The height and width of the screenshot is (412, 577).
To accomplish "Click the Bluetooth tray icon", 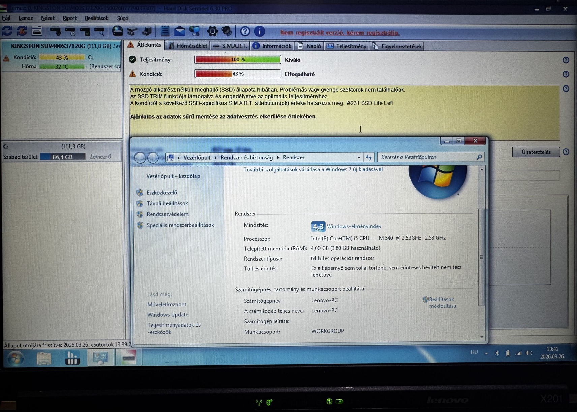I will [x=497, y=353].
